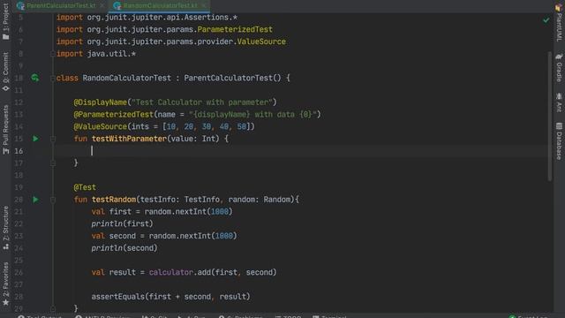Collapse fold marker at line 17 brace
Screen dimensions: 565x318
[x=53, y=163]
